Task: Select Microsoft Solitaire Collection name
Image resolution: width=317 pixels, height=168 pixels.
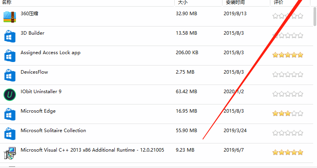Action: pos(53,130)
